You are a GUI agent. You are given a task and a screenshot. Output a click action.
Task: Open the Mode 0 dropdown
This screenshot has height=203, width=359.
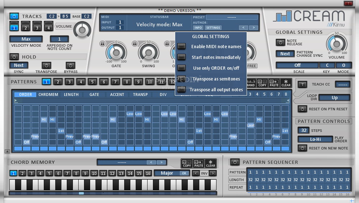pos(344,65)
